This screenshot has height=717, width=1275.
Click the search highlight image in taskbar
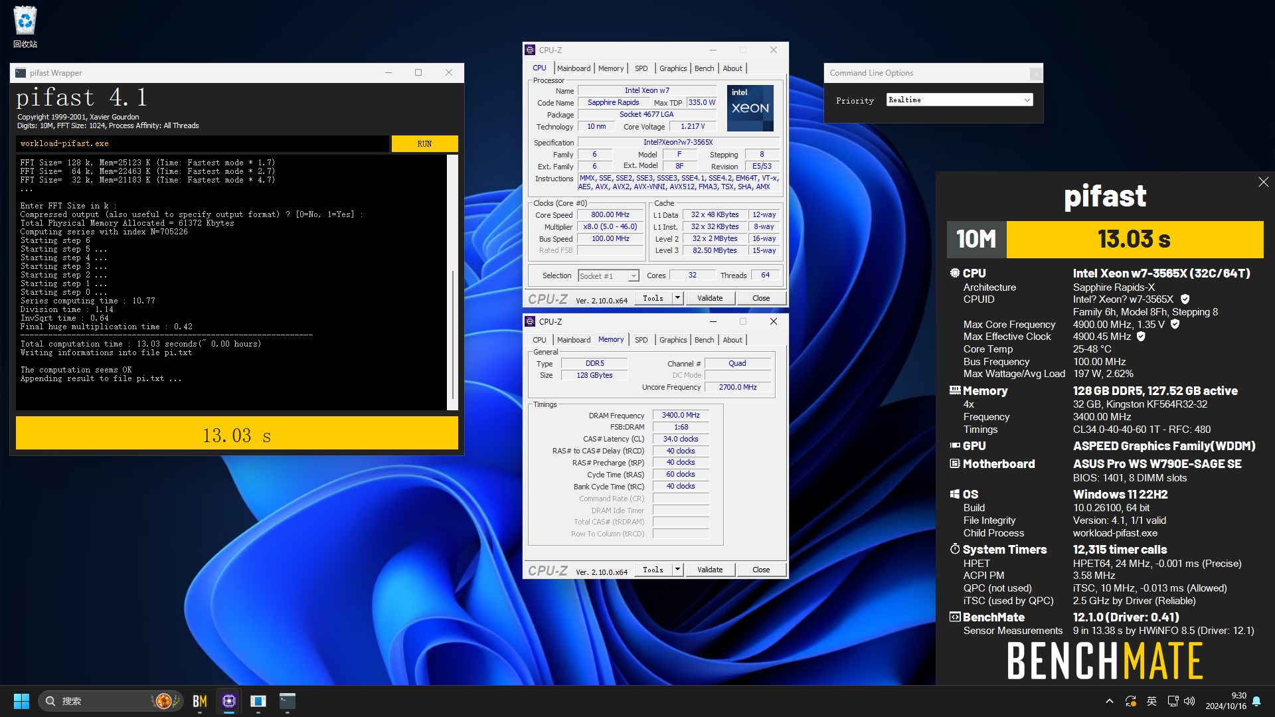(165, 701)
